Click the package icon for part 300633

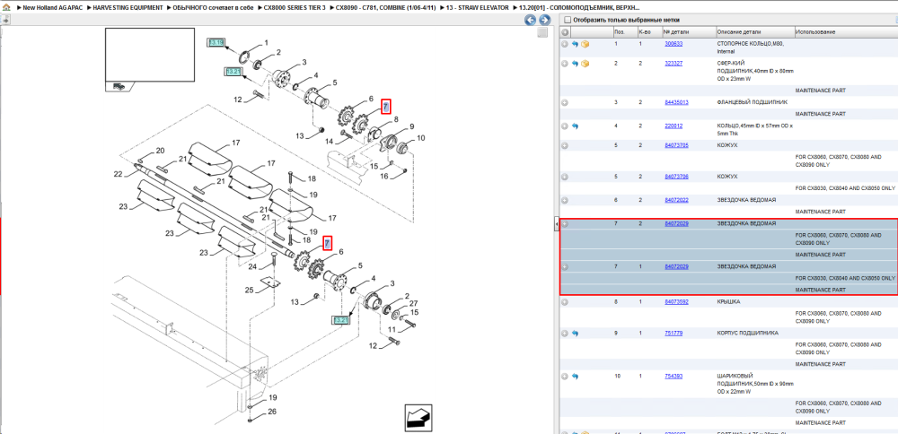585,43
